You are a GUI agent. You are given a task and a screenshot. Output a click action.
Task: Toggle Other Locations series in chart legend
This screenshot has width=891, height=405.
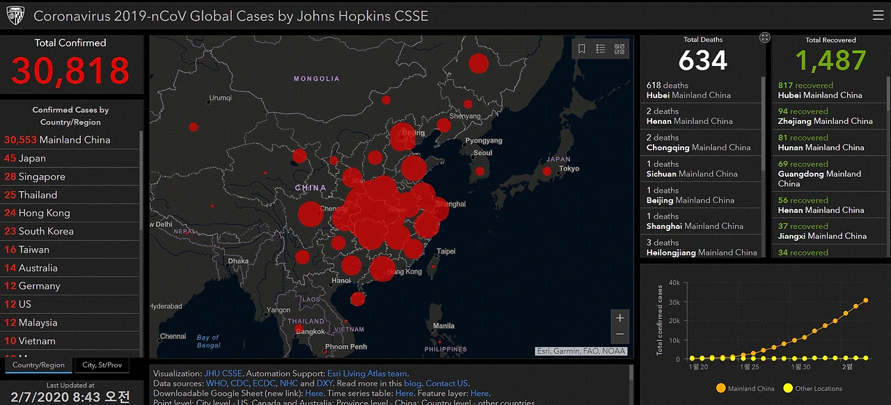click(x=812, y=388)
